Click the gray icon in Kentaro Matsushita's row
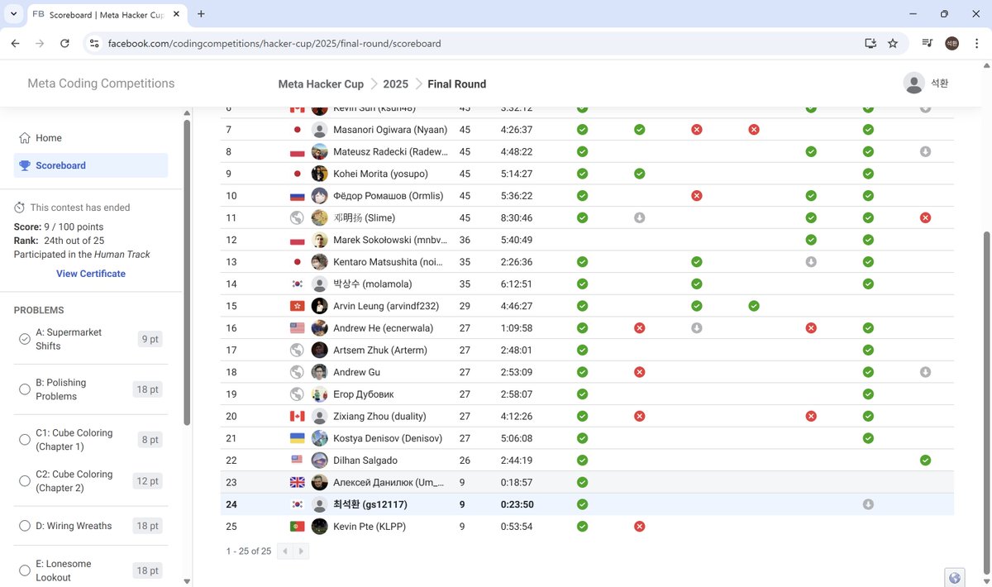 click(x=811, y=261)
